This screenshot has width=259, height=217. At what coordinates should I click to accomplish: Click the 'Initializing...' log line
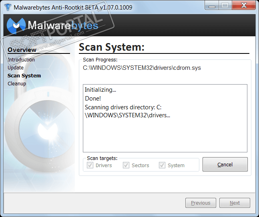pos(100,90)
